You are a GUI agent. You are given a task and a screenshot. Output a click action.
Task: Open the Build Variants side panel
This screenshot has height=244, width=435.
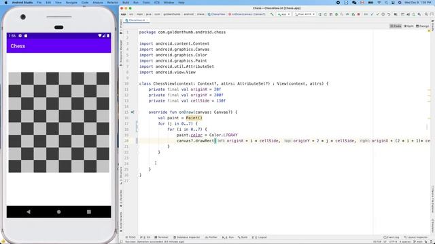(x=121, y=222)
